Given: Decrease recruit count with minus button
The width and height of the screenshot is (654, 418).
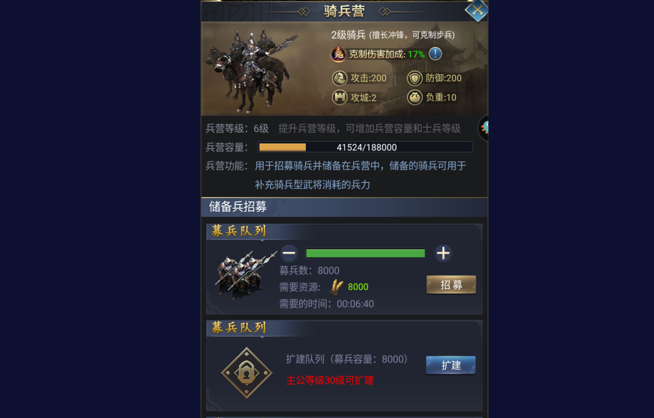Looking at the screenshot, I should point(289,253).
